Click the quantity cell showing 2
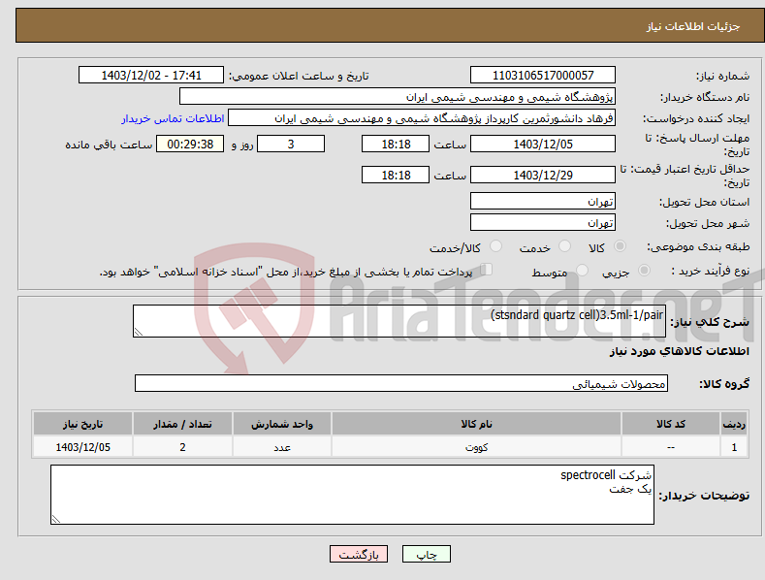This screenshot has width=765, height=580. (x=182, y=447)
